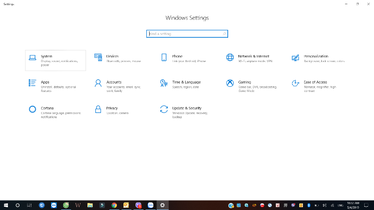Click the 'Windows Settings' heading
The width and height of the screenshot is (374, 210).
pos(187,18)
